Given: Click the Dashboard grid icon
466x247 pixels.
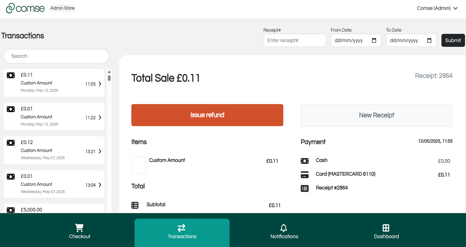Looking at the screenshot, I should click(x=386, y=228).
